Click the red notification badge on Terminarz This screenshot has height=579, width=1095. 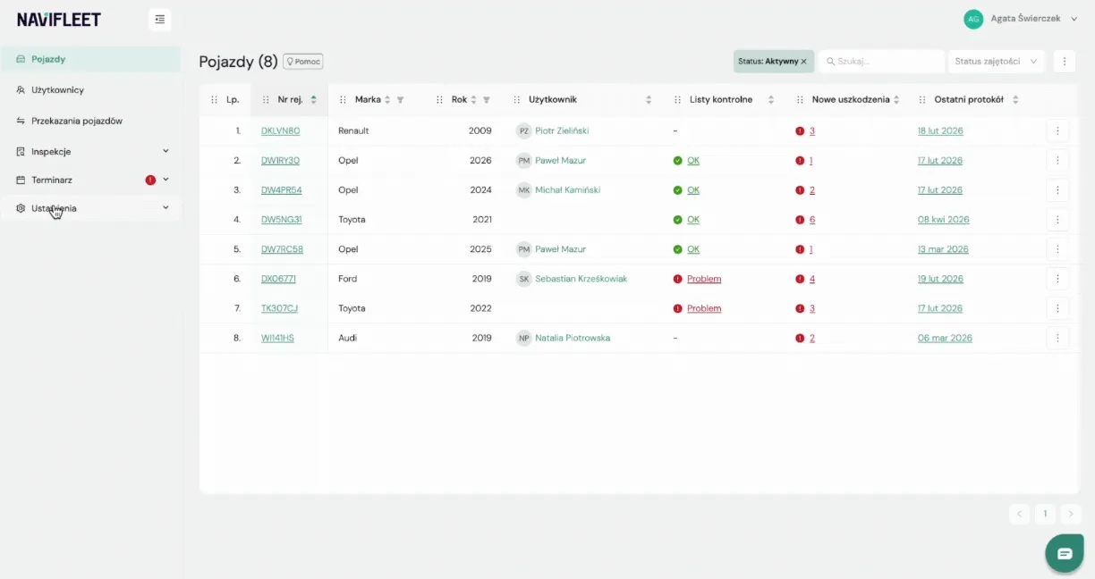pos(150,180)
